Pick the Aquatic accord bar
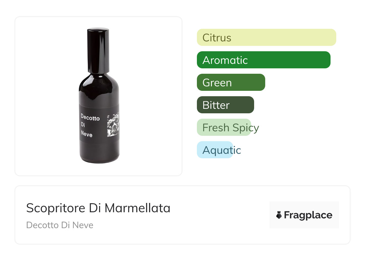365x259 pixels. click(215, 150)
